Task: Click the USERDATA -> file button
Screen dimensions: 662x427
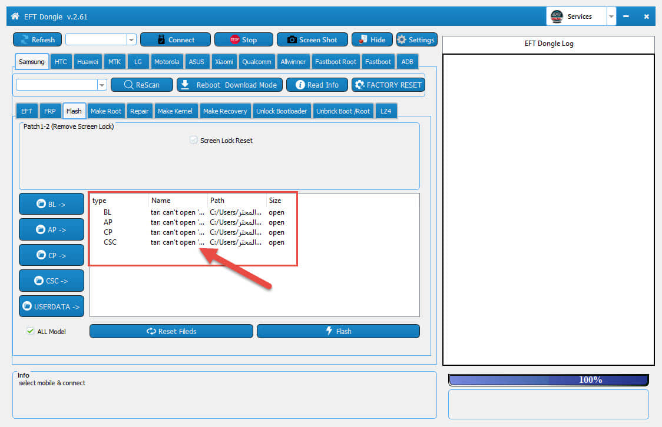Action: [x=51, y=306]
